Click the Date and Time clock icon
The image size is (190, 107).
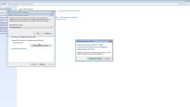pos(20,9)
